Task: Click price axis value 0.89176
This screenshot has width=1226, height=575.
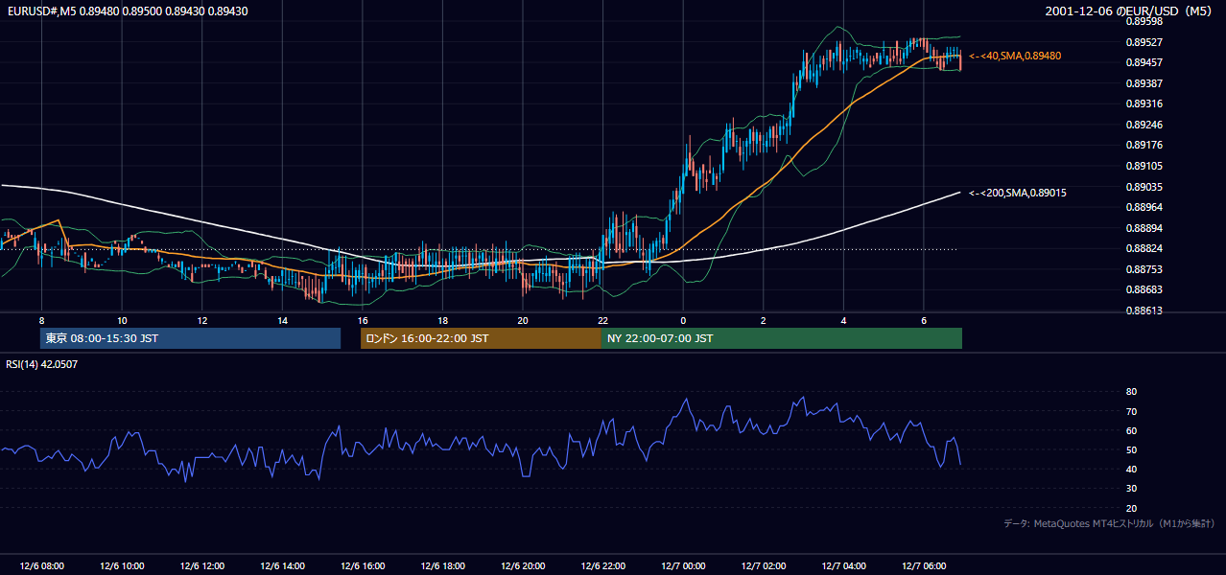Action: (1143, 146)
